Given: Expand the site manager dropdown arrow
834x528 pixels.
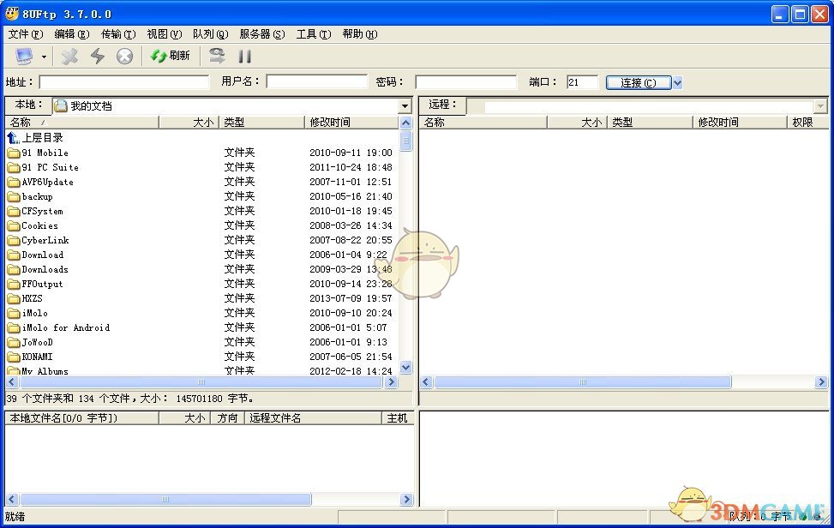Looking at the screenshot, I should 44,56.
